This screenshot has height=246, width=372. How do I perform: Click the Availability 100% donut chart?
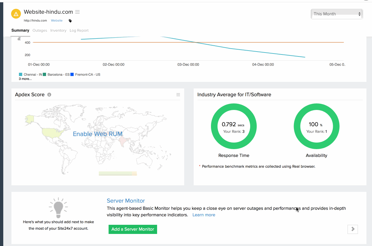click(316, 126)
